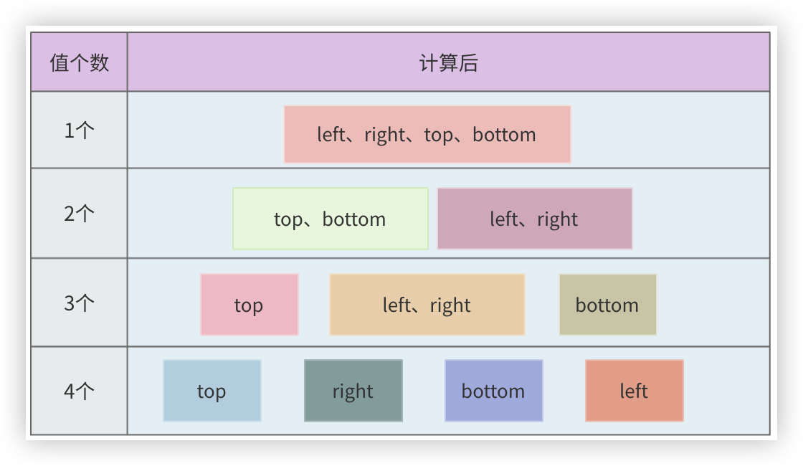Click blank space left of the left、right、top、bottom box
Screen dimensions: 803x466
point(205,134)
